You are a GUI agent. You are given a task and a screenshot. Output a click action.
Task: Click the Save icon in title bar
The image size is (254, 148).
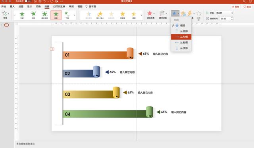pyautogui.click(x=40, y=1)
